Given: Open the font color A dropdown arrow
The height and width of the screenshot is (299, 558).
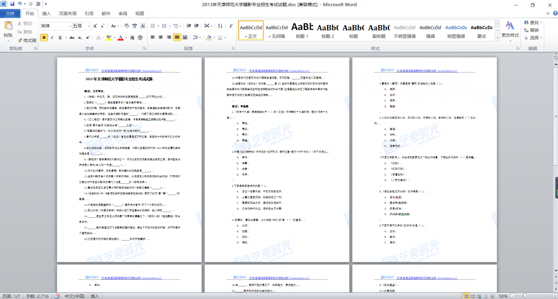Looking at the screenshot, I should [126, 38].
